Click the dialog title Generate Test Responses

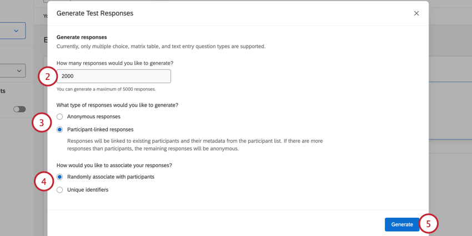tap(95, 13)
